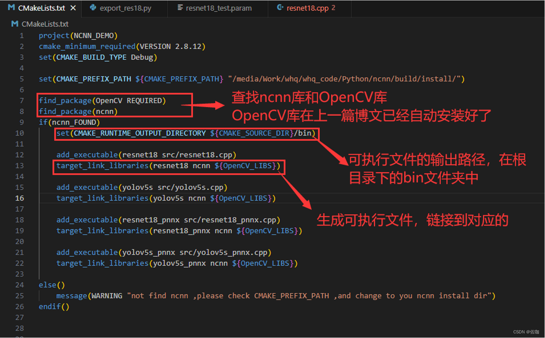Click line number 24 in the gutter
The image size is (545, 338).
(19, 285)
